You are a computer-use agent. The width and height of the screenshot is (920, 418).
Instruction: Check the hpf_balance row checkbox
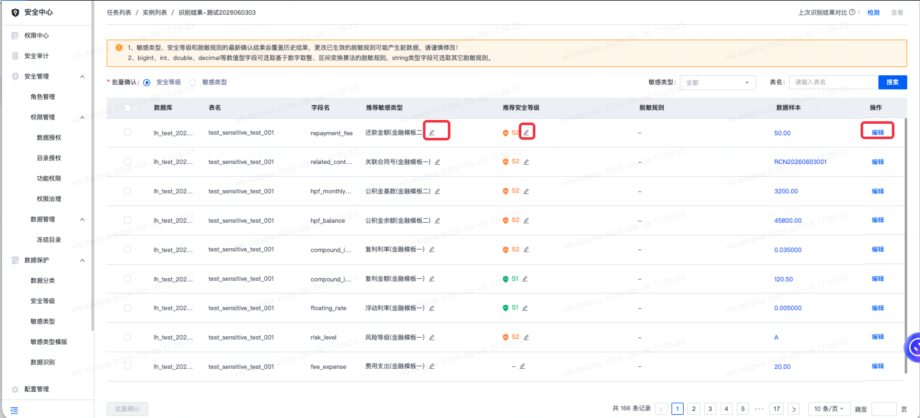pyautogui.click(x=127, y=220)
